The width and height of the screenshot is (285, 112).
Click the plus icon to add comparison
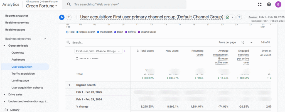pos(69,17)
